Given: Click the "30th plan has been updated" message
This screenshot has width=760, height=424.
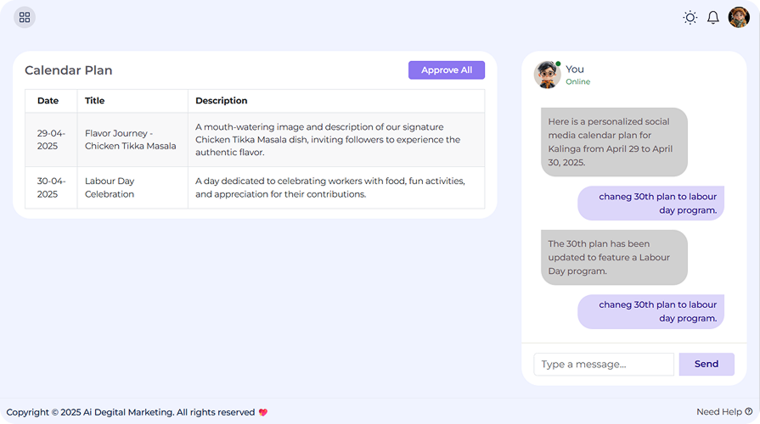Looking at the screenshot, I should pos(613,257).
